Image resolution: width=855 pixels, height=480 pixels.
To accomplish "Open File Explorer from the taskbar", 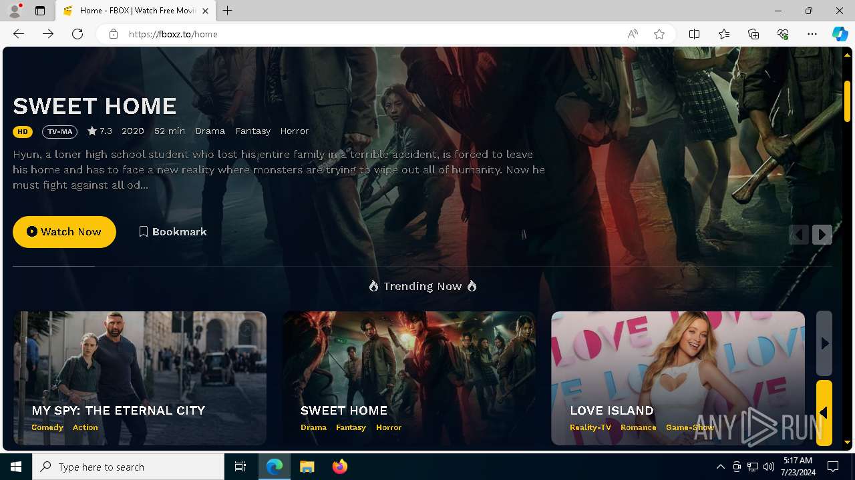I will [x=307, y=467].
